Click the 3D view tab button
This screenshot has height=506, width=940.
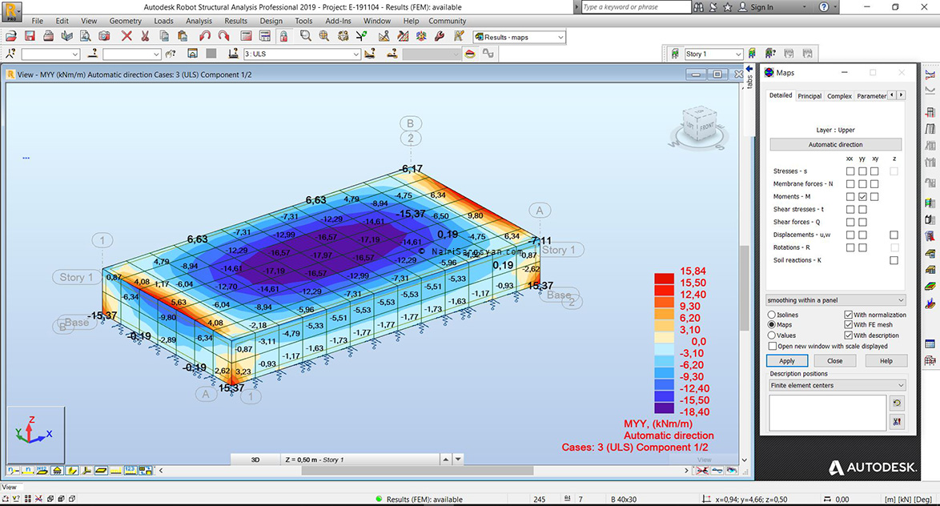(x=255, y=460)
